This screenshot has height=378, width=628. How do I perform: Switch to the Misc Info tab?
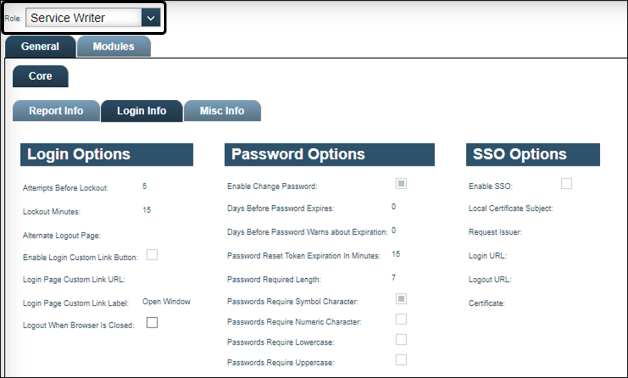[222, 111]
